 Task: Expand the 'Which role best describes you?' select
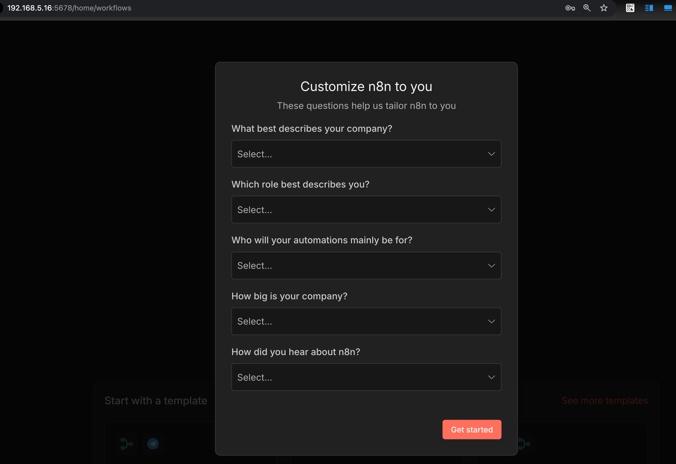pyautogui.click(x=366, y=210)
